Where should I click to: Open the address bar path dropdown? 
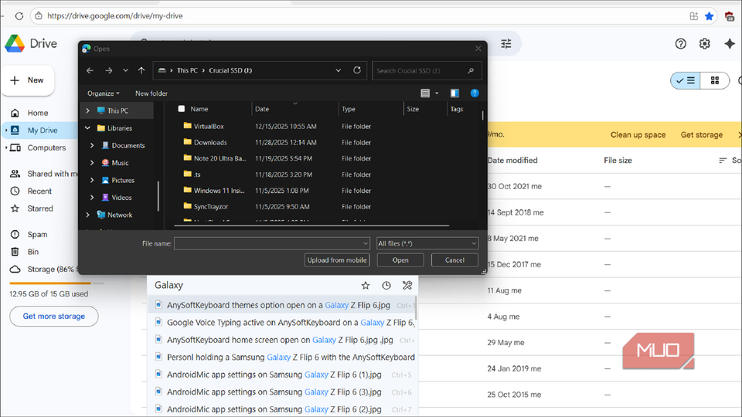pyautogui.click(x=339, y=70)
